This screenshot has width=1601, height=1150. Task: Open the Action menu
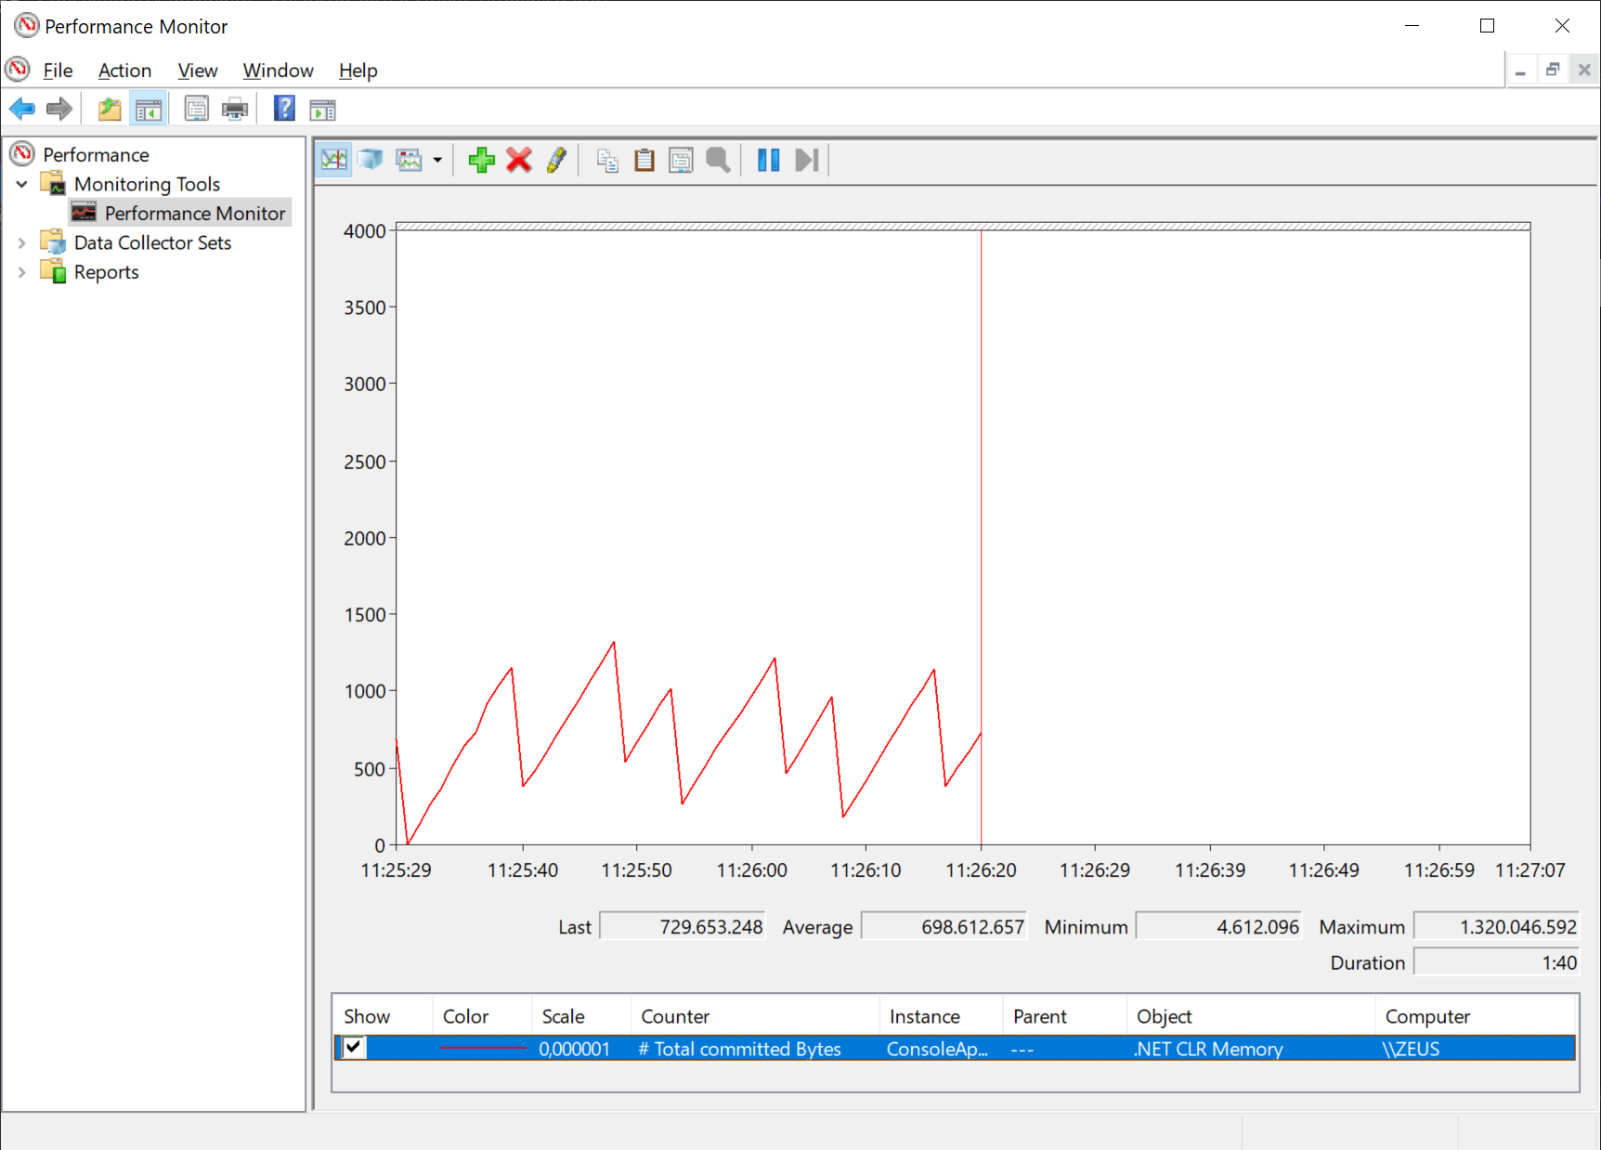[124, 70]
